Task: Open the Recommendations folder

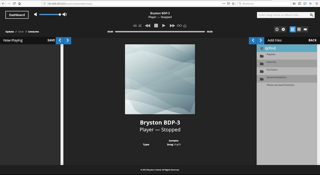Action: 287,79
